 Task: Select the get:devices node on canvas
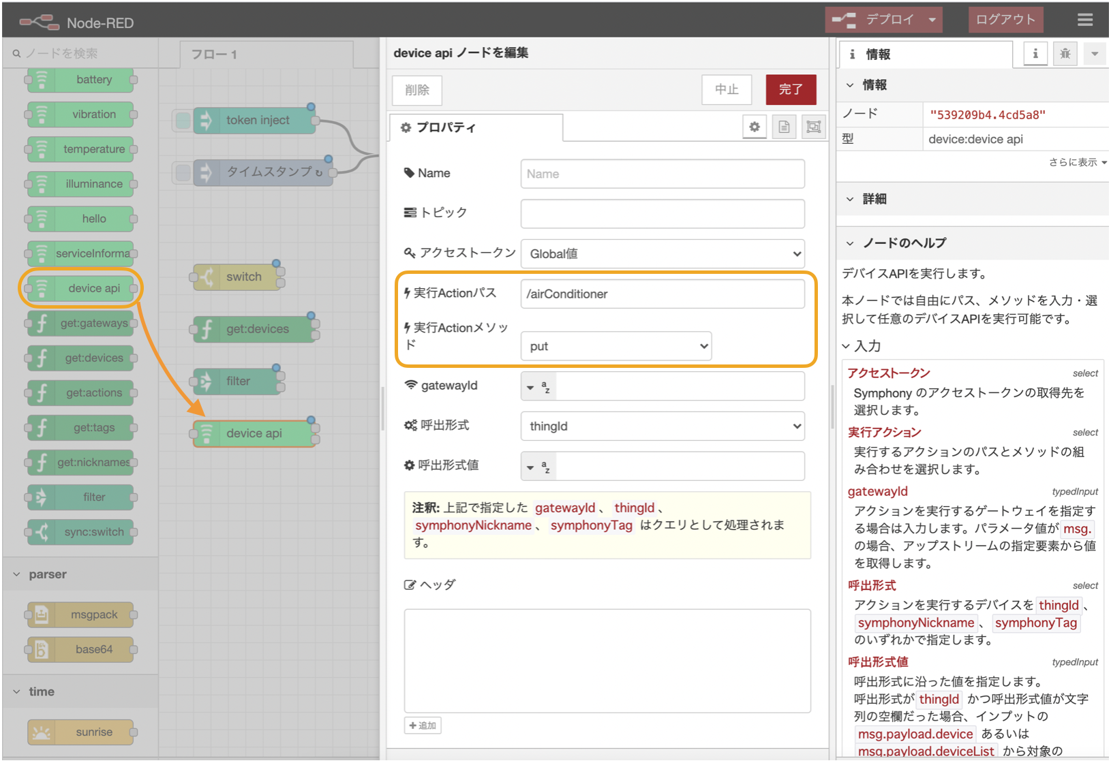(254, 330)
